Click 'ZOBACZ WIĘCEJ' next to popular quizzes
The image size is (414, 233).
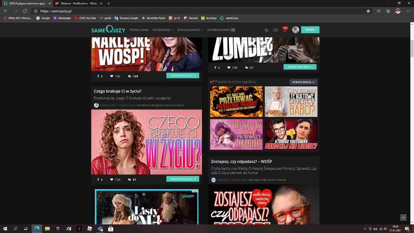point(303,82)
